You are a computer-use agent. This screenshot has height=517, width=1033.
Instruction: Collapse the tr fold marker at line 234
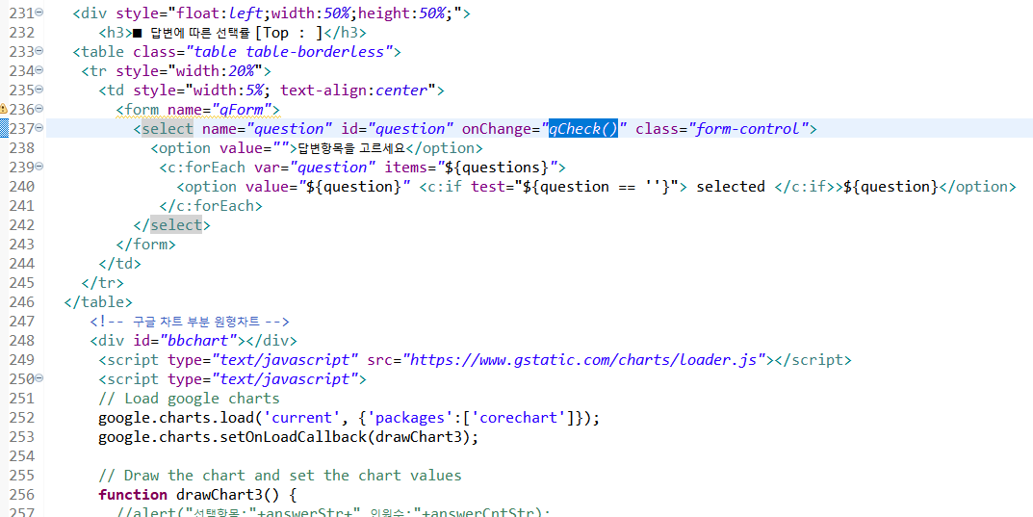(x=39, y=70)
